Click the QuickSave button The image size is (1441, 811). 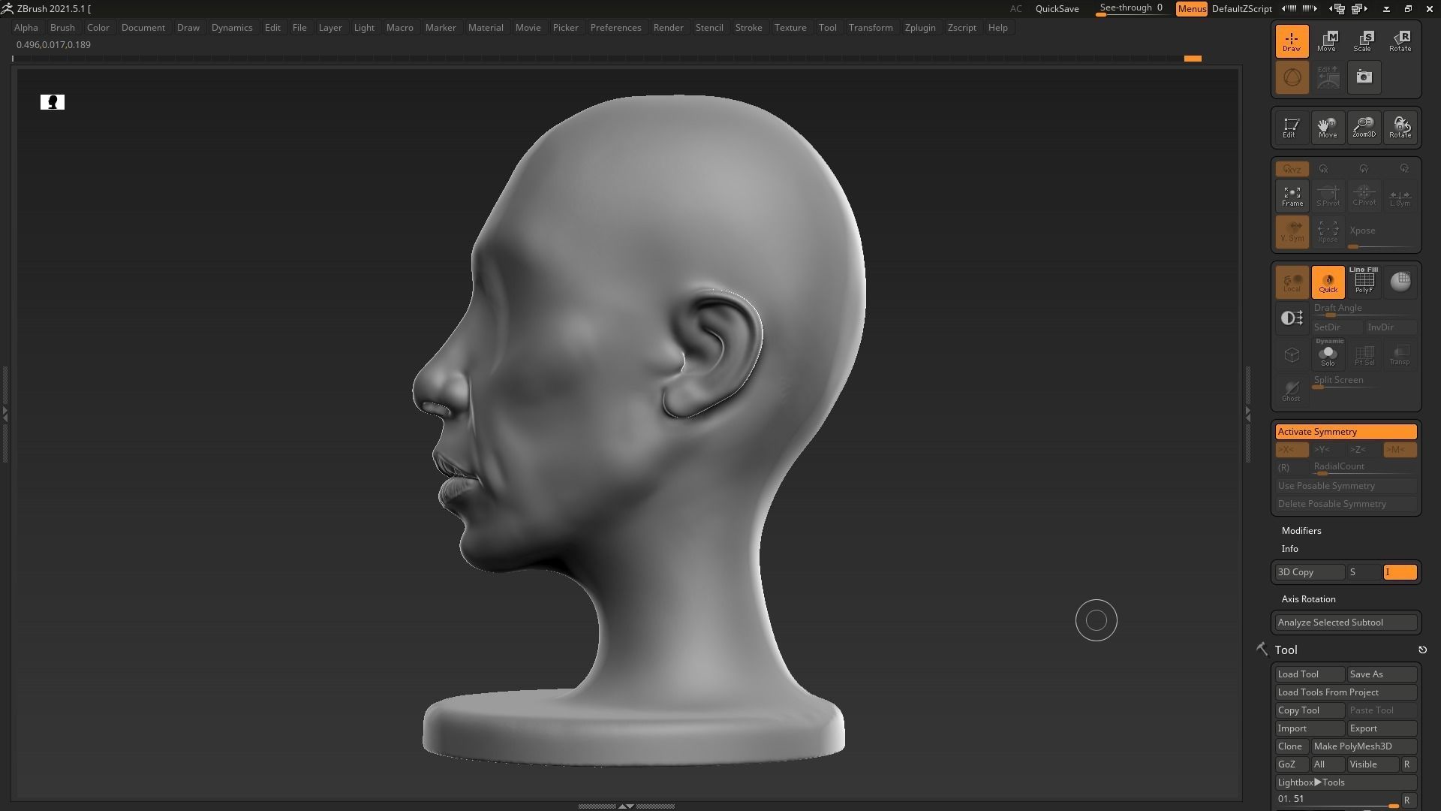1057,9
